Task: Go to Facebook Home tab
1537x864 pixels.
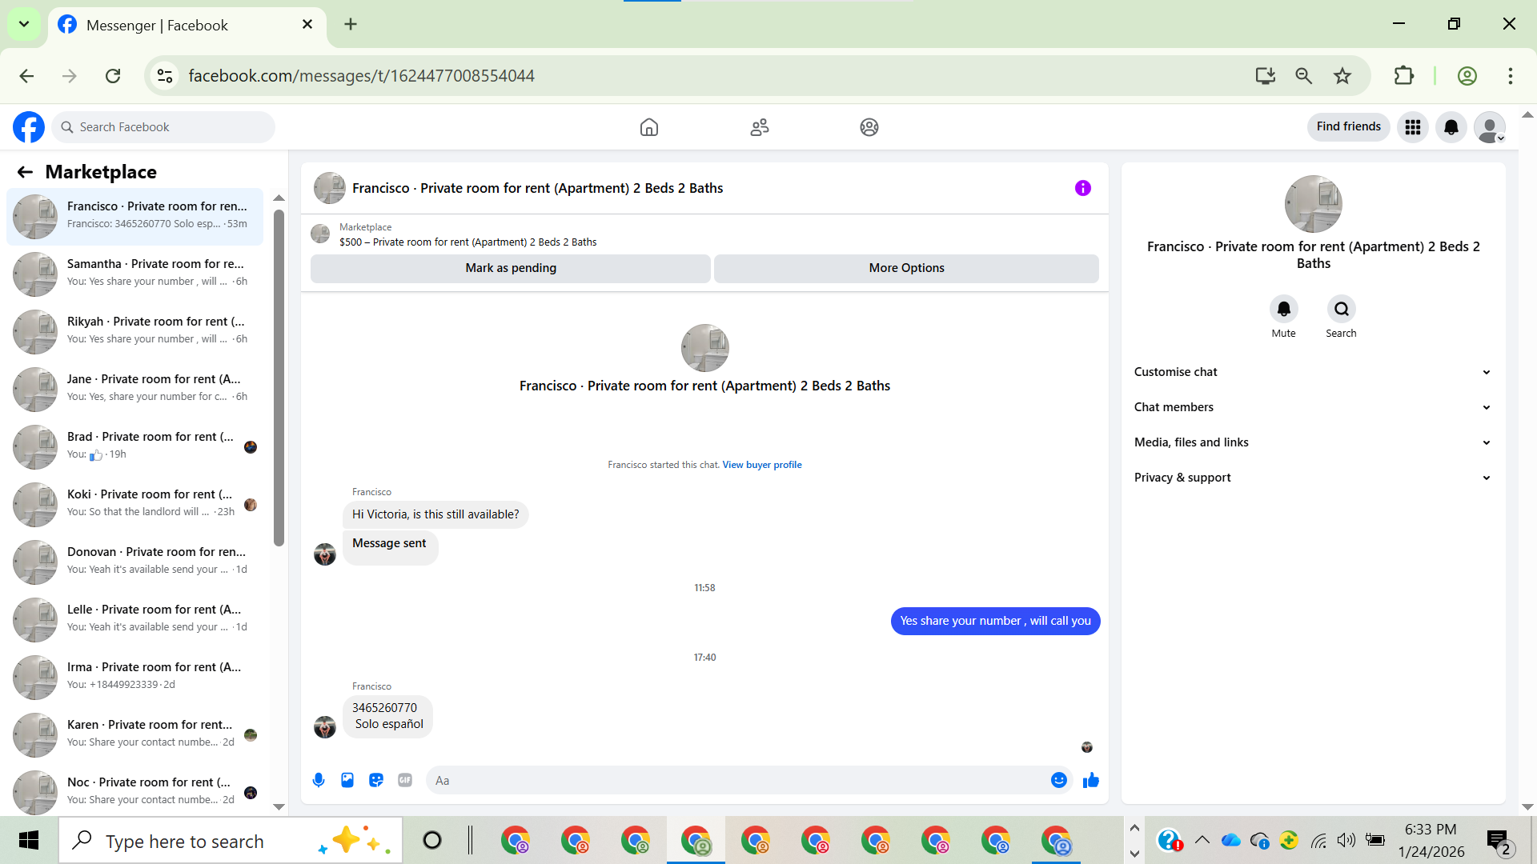Action: (x=649, y=127)
